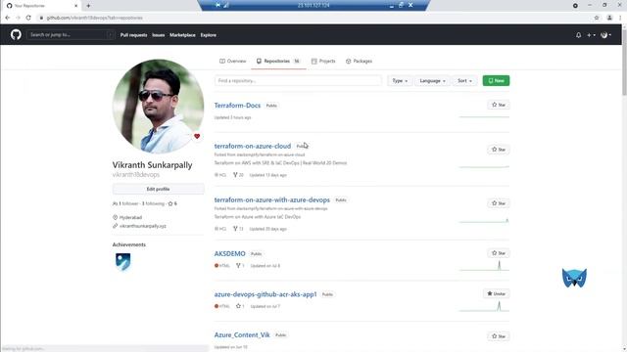
Task: Open the create new plus menu
Action: [x=591, y=35]
